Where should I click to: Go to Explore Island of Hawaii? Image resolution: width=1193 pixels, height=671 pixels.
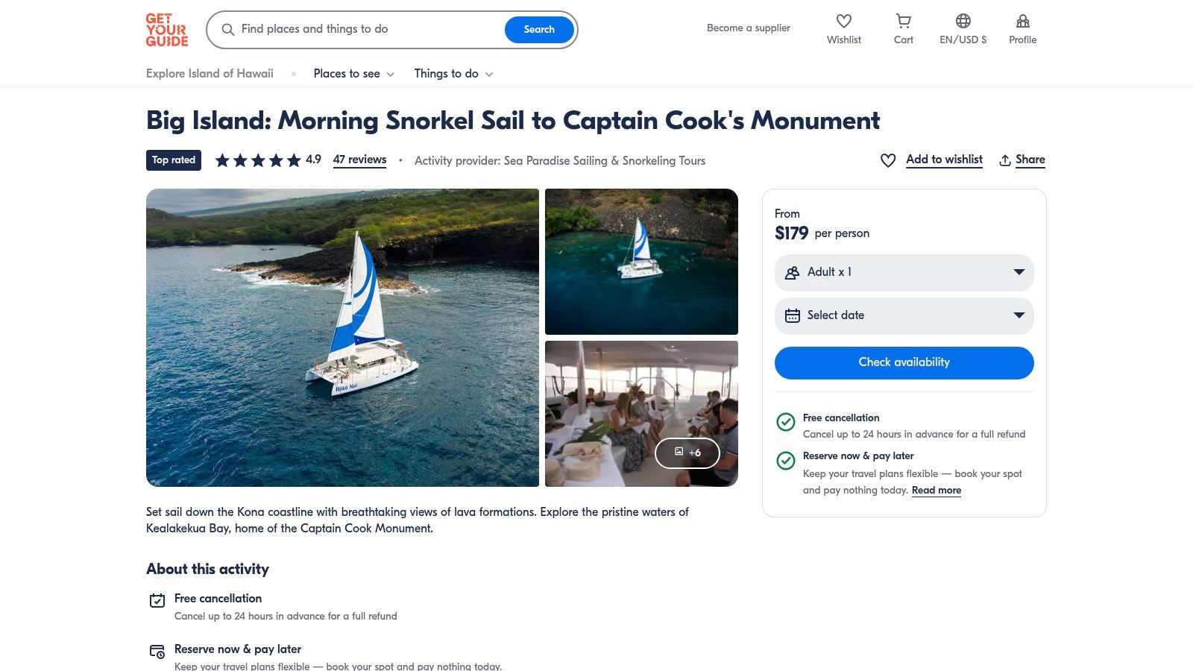coord(210,74)
